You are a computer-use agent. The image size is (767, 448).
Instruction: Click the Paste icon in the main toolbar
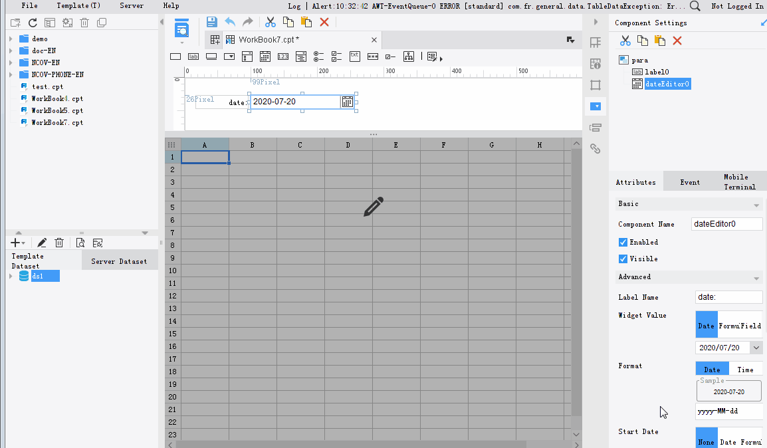coord(306,22)
